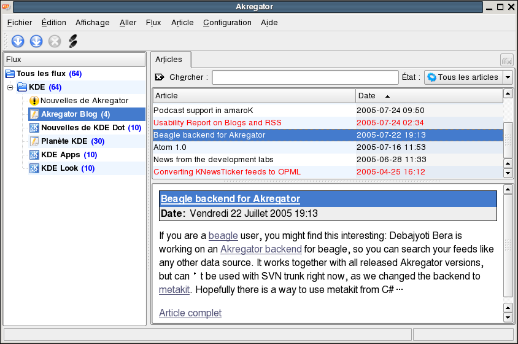Open the Édition menu
Viewport: 518px width, 344px height.
pyautogui.click(x=53, y=23)
